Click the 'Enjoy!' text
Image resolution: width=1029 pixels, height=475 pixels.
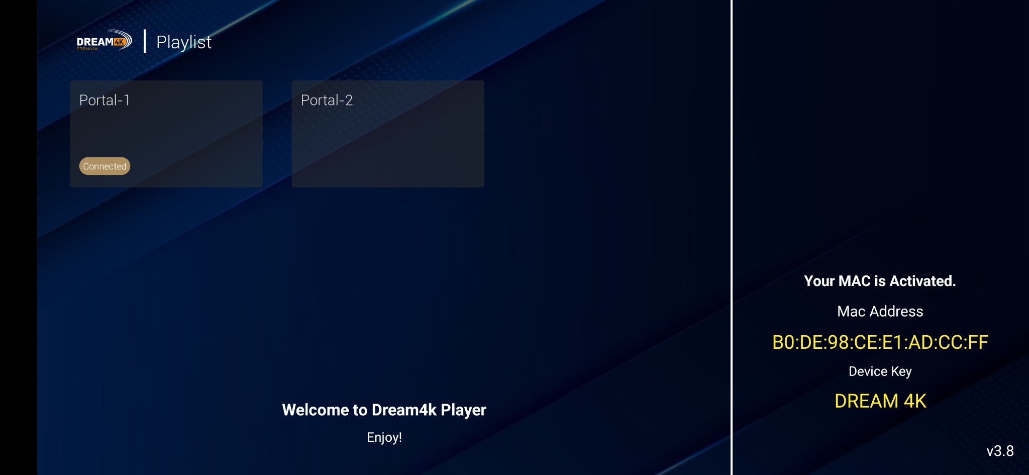coord(384,437)
